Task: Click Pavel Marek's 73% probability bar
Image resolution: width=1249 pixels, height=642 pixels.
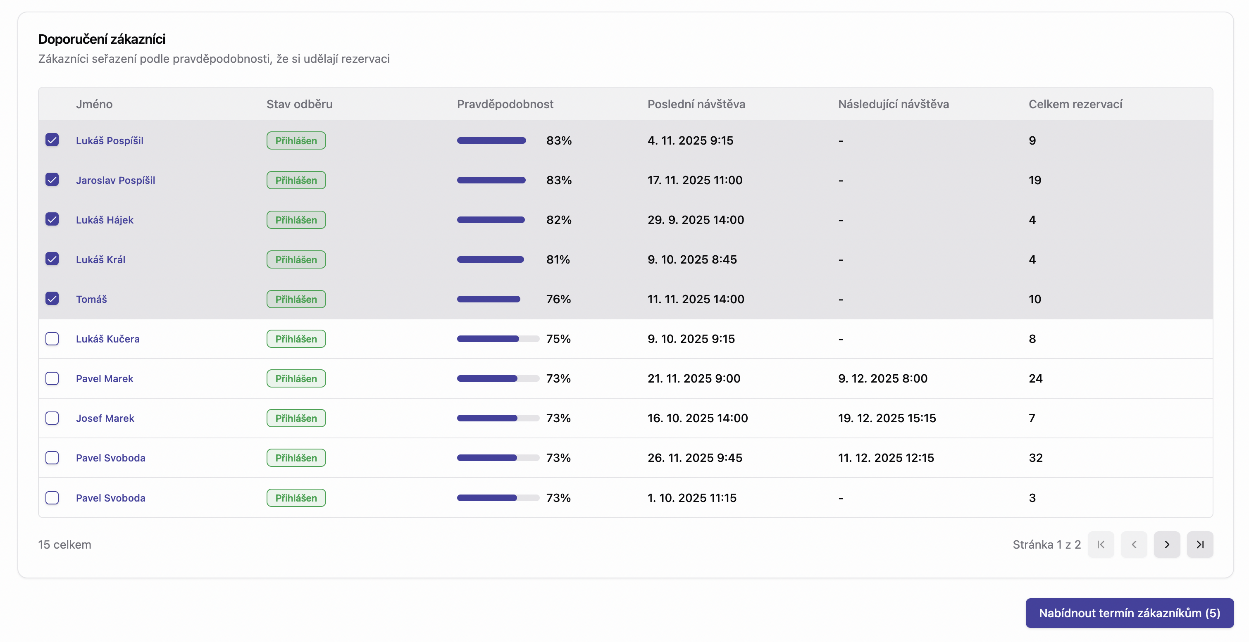Action: click(x=498, y=378)
